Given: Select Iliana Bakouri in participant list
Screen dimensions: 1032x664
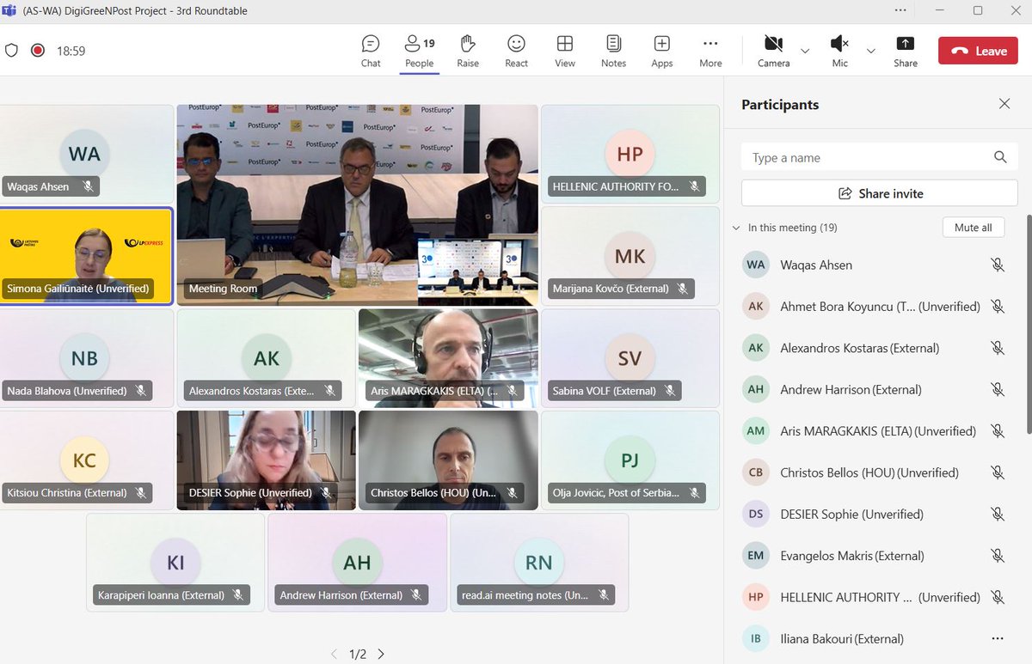Looking at the screenshot, I should click(x=875, y=638).
